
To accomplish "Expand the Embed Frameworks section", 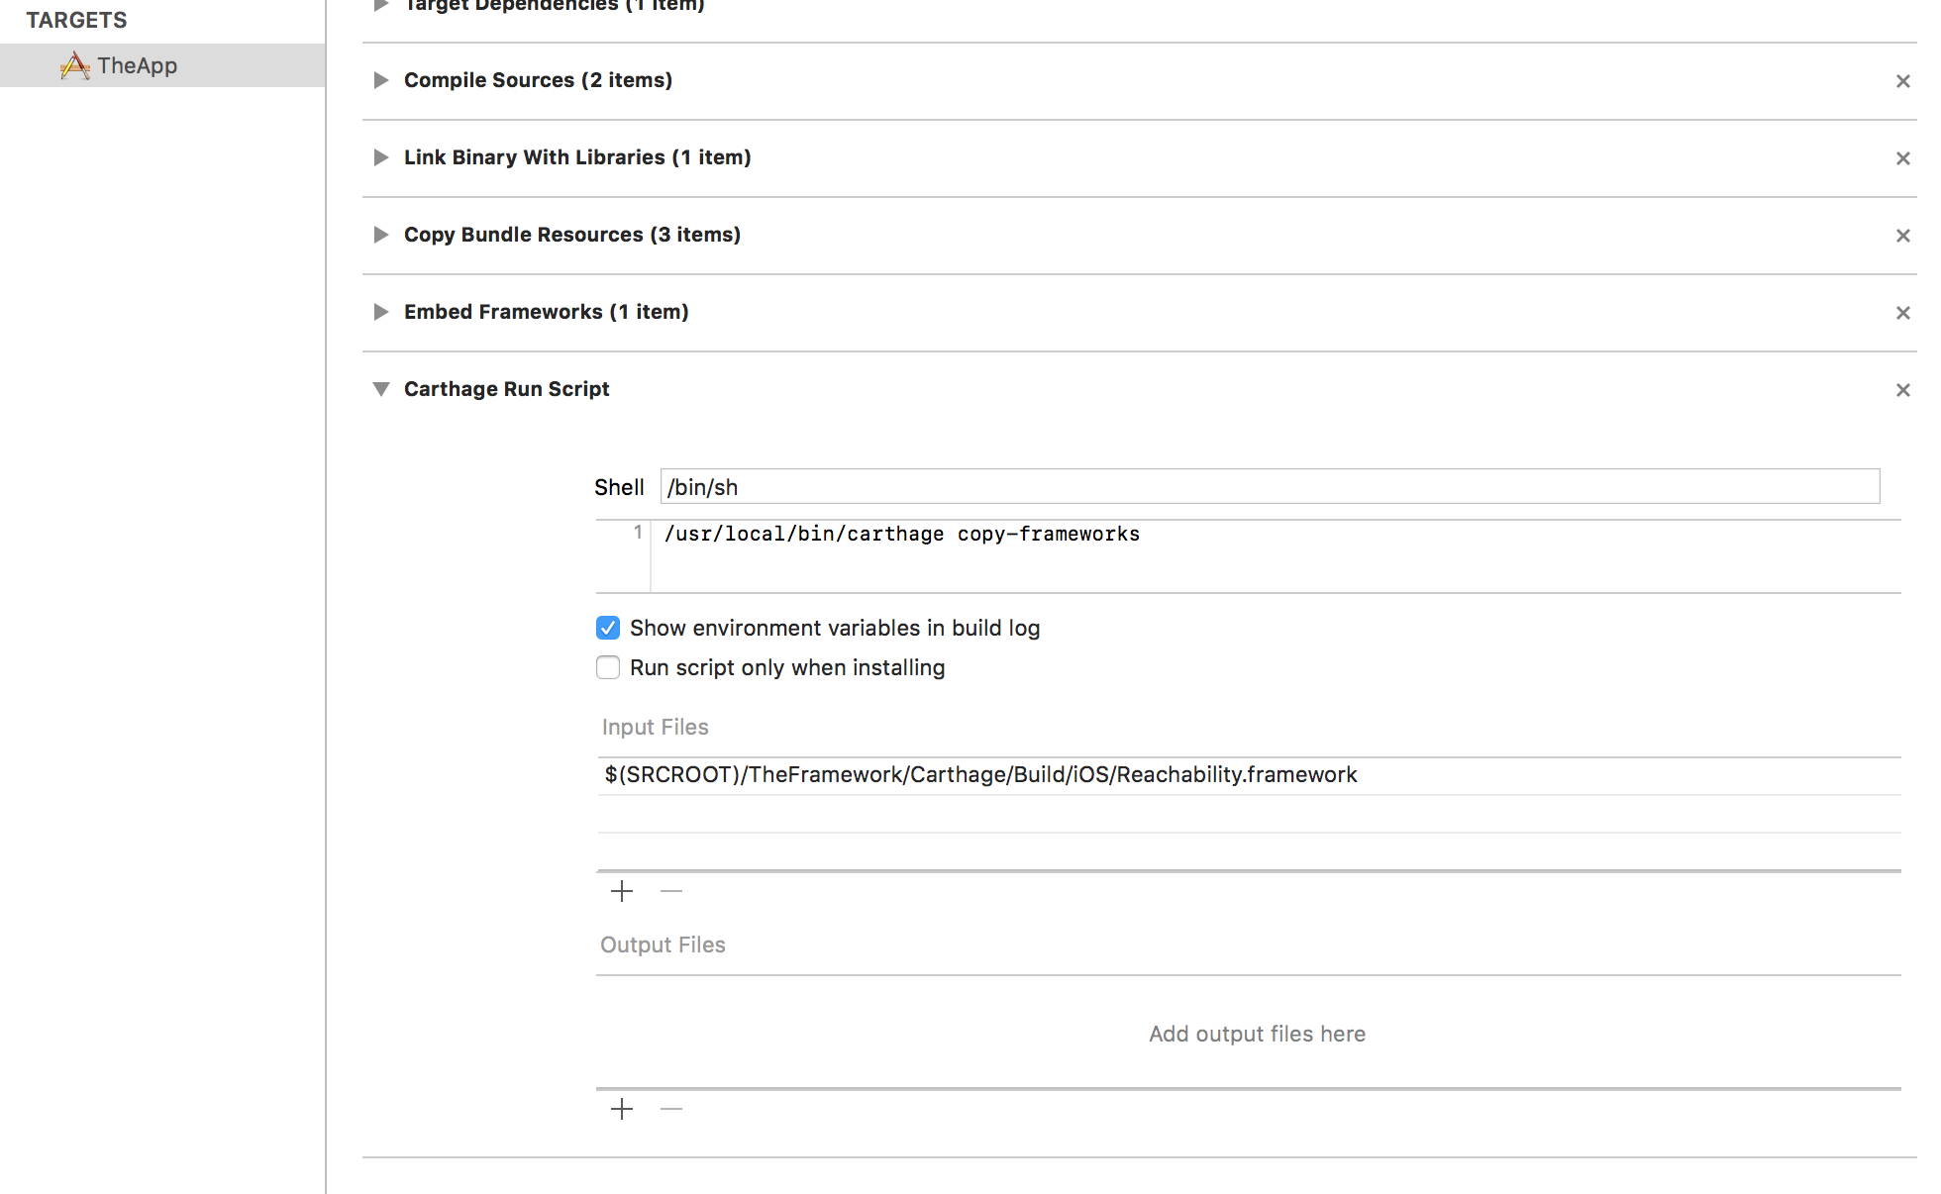I will [380, 312].
